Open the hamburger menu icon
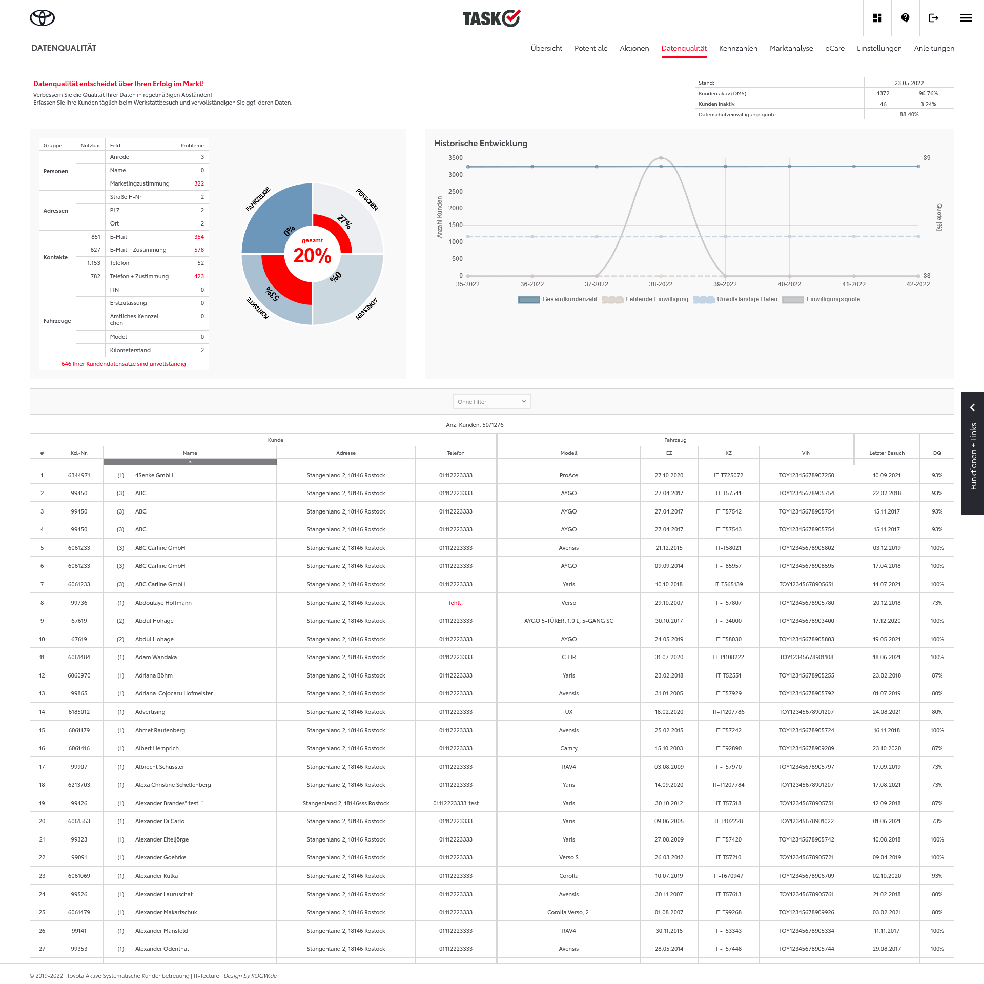The width and height of the screenshot is (984, 984). point(966,18)
